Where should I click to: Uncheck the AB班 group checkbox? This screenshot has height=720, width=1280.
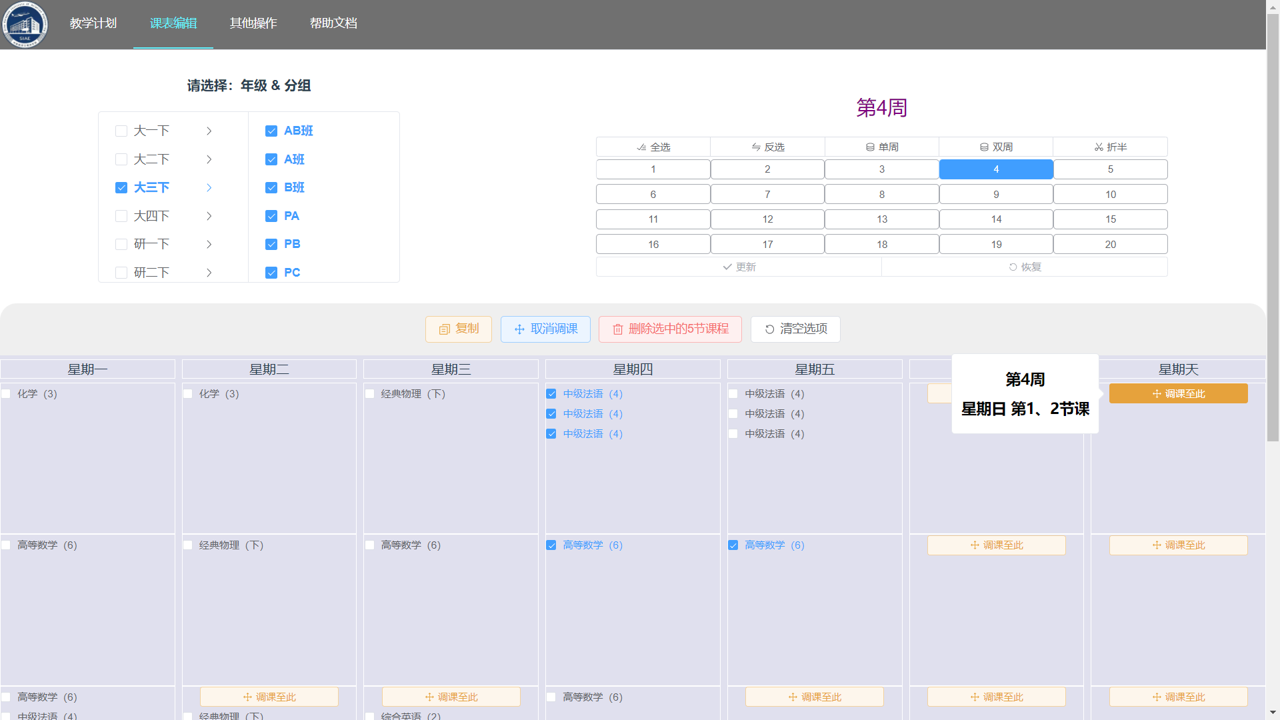(x=271, y=131)
